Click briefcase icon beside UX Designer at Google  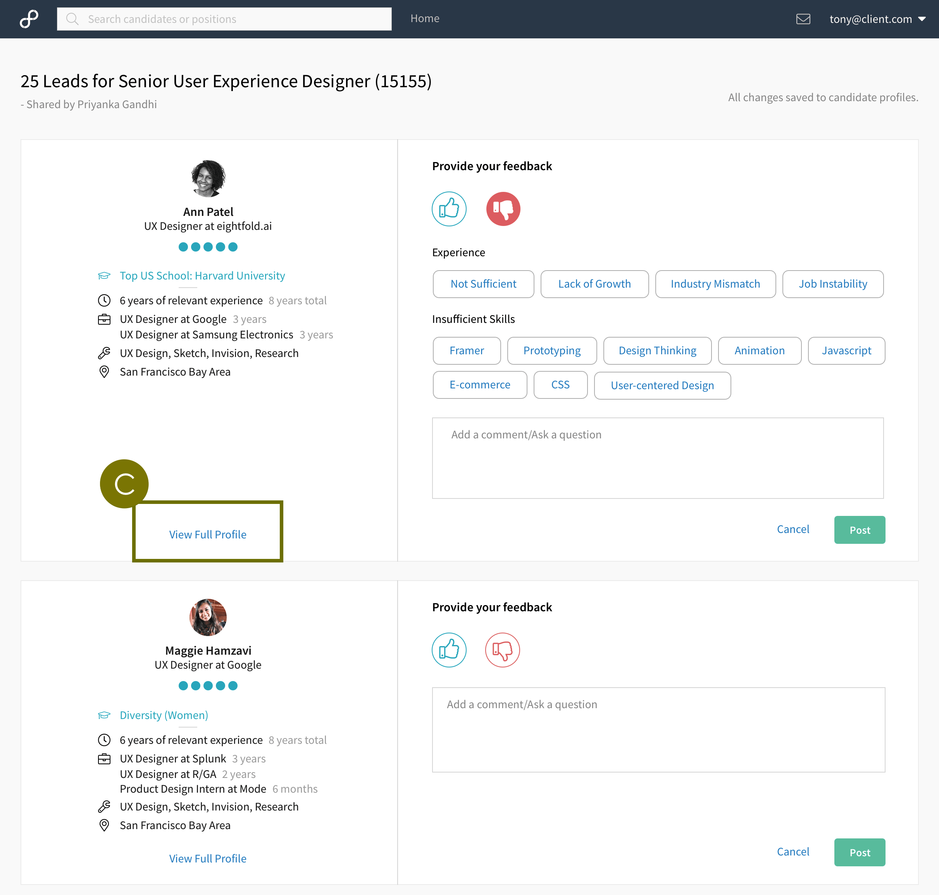click(104, 319)
